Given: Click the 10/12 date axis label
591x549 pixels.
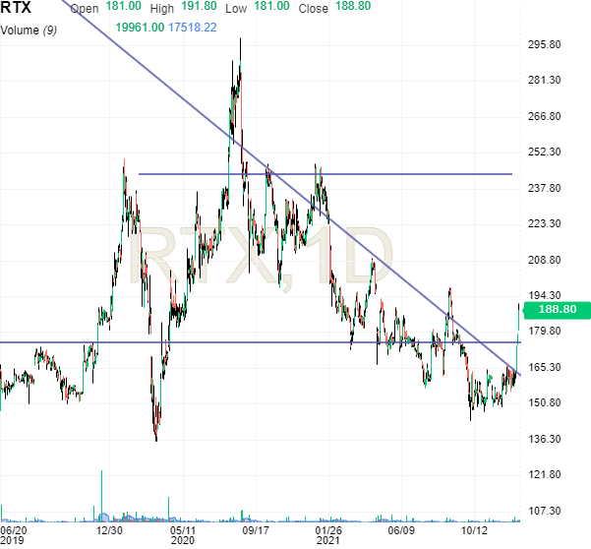Looking at the screenshot, I should (x=474, y=529).
